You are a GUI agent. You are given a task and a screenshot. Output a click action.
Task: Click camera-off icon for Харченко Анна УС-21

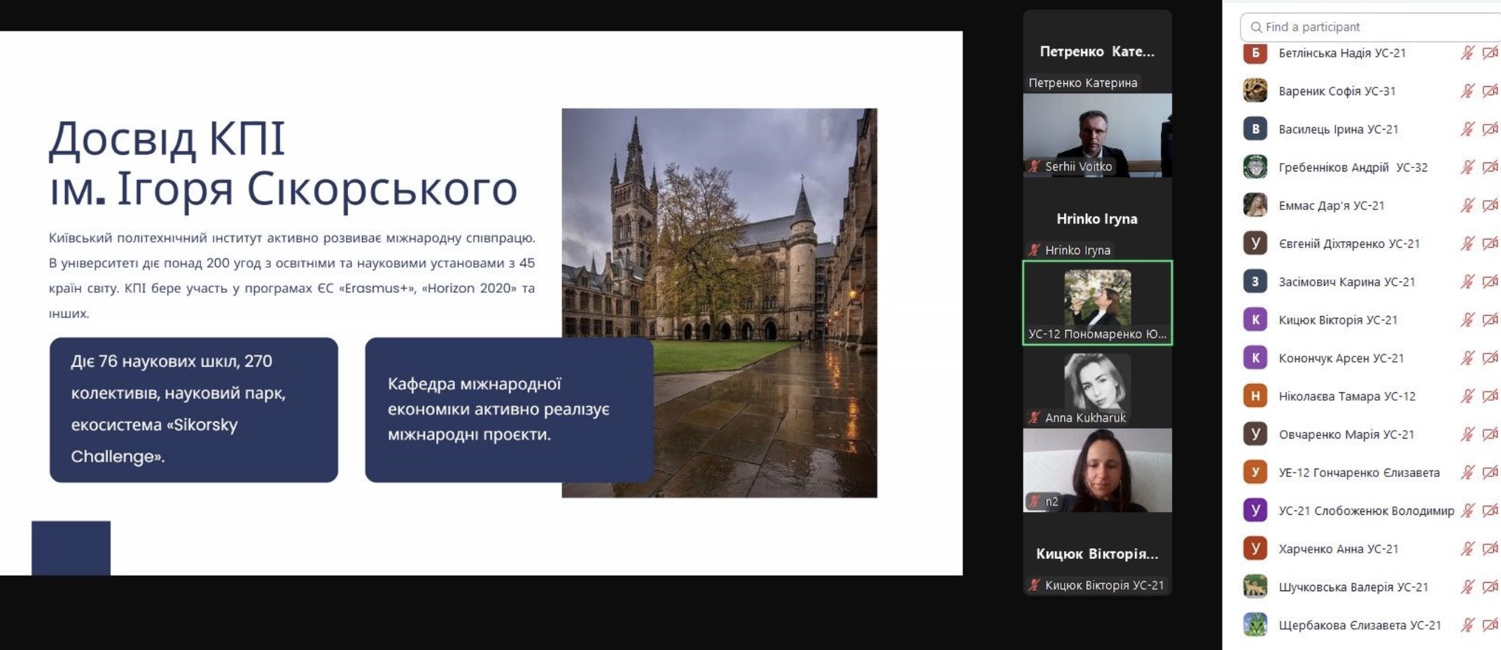point(1490,549)
